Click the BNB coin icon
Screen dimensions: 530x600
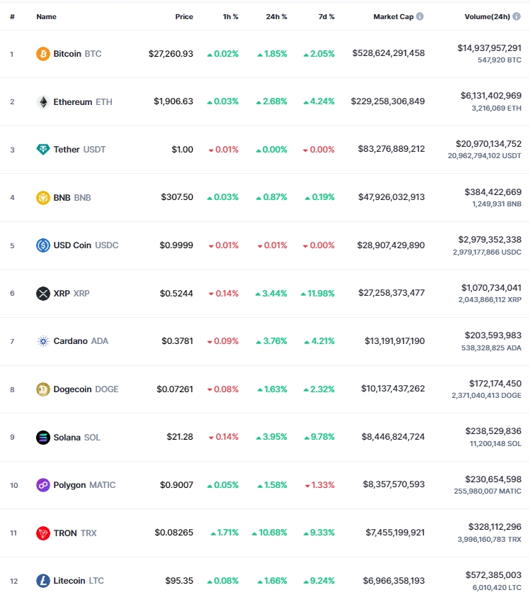(43, 197)
